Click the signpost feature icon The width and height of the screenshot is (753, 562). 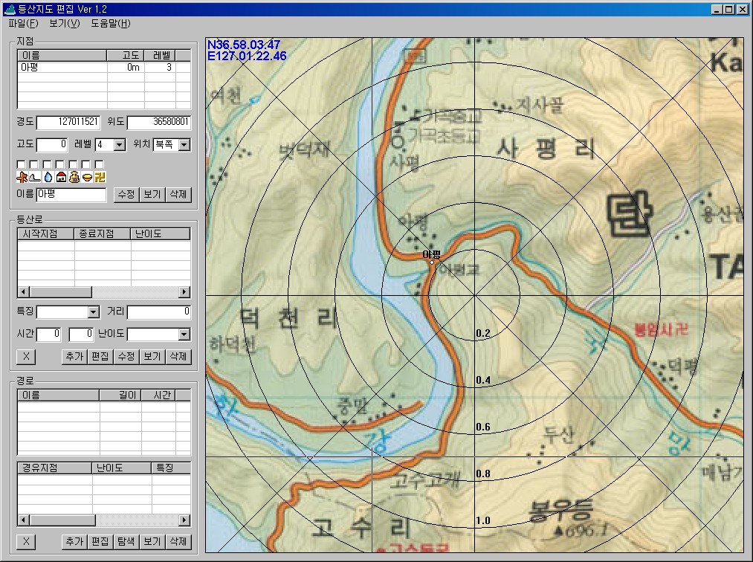pyautogui.click(x=22, y=177)
